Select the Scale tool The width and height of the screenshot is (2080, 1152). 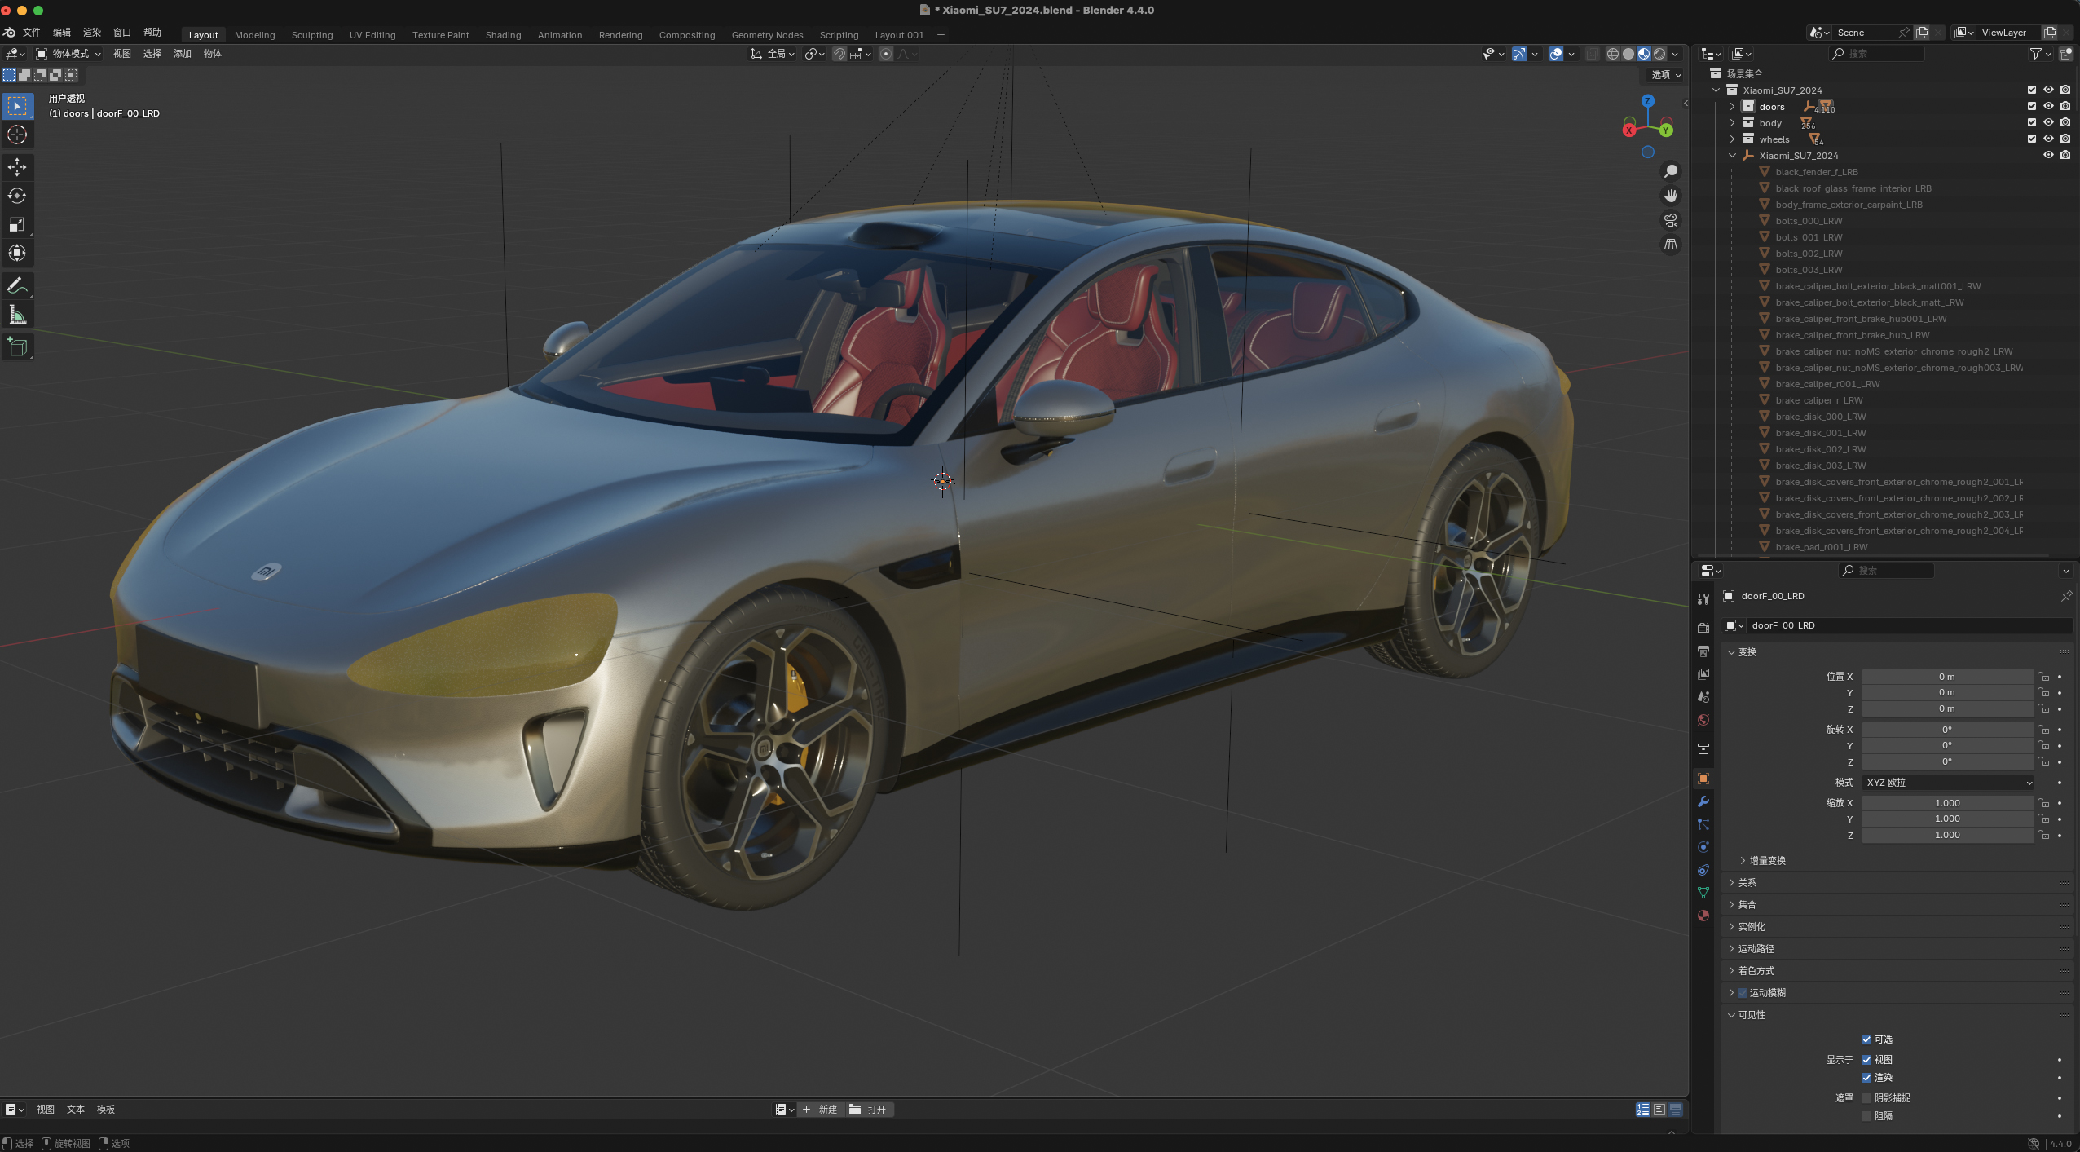coord(17,224)
